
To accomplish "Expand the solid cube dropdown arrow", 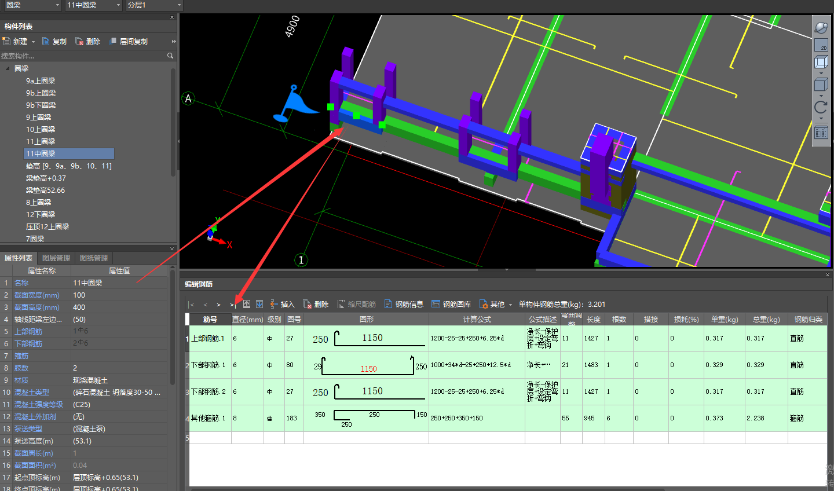I will click(821, 96).
